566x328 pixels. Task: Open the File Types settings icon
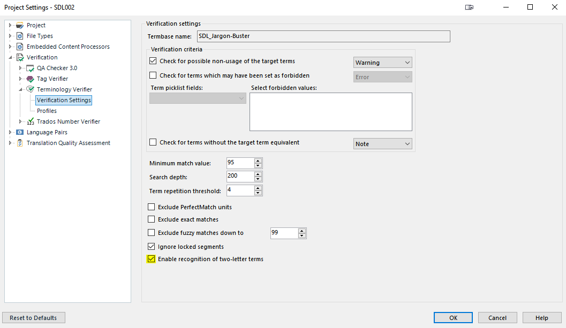click(20, 36)
